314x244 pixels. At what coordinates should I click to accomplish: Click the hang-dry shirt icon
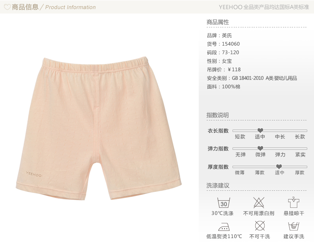tap(293, 202)
